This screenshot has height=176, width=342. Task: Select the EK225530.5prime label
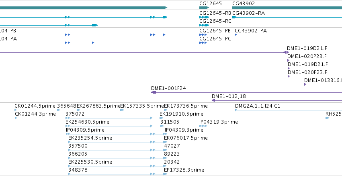[x=90, y=162]
